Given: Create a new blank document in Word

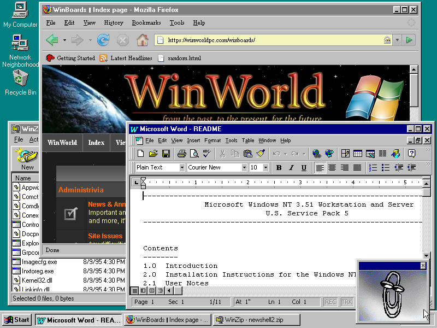Looking at the screenshot, I should coord(141,154).
